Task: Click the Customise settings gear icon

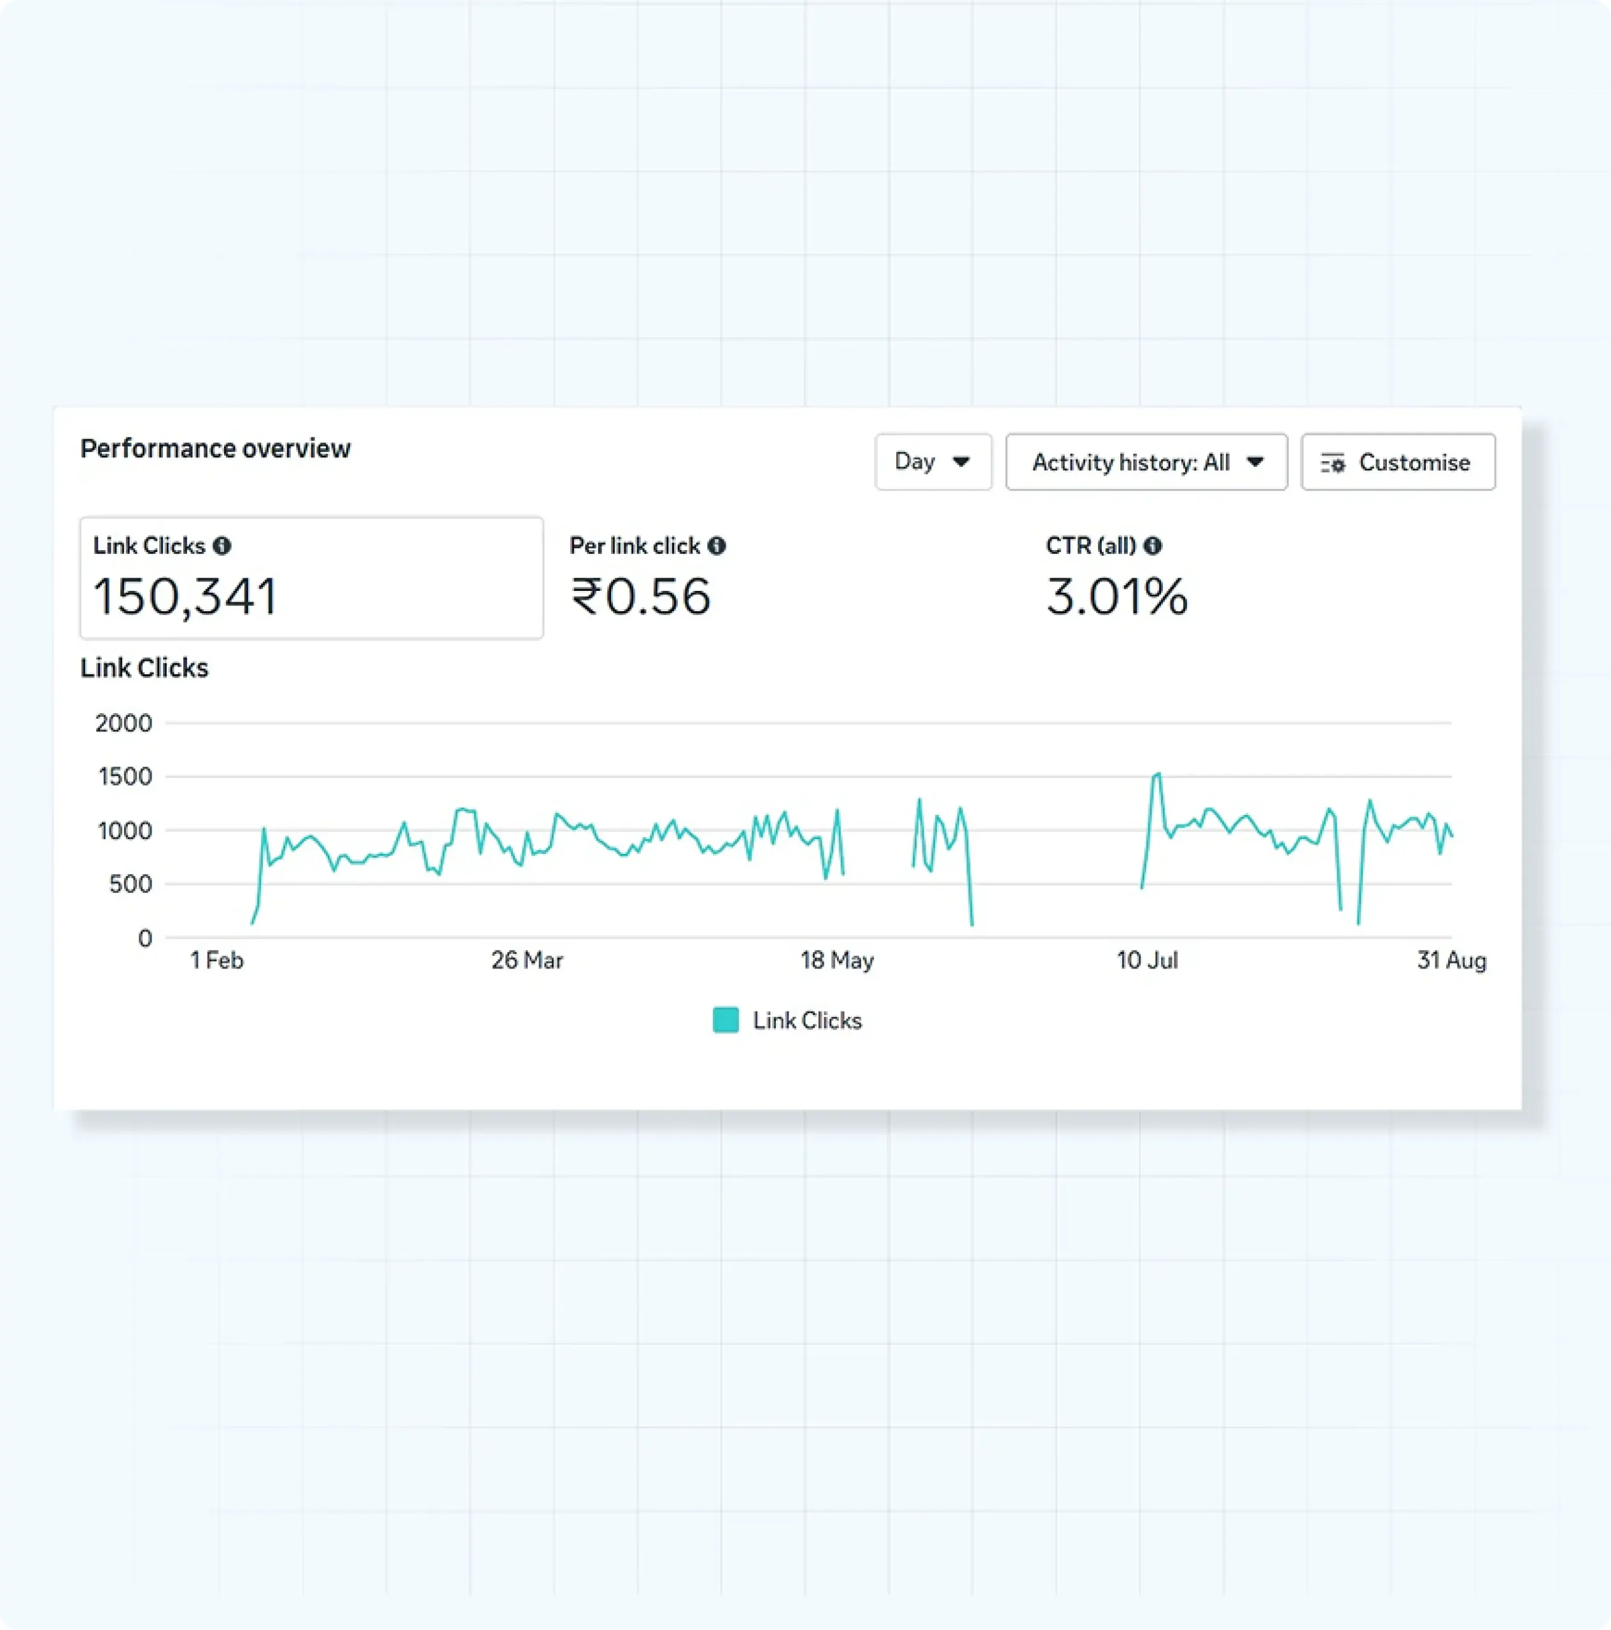Action: click(1333, 462)
